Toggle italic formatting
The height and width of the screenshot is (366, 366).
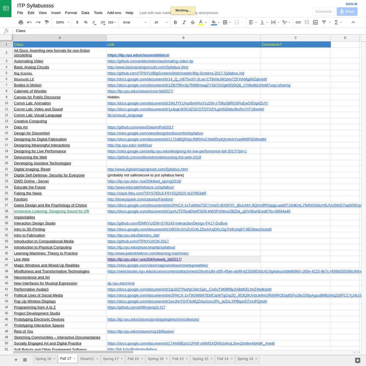pos(184,22)
